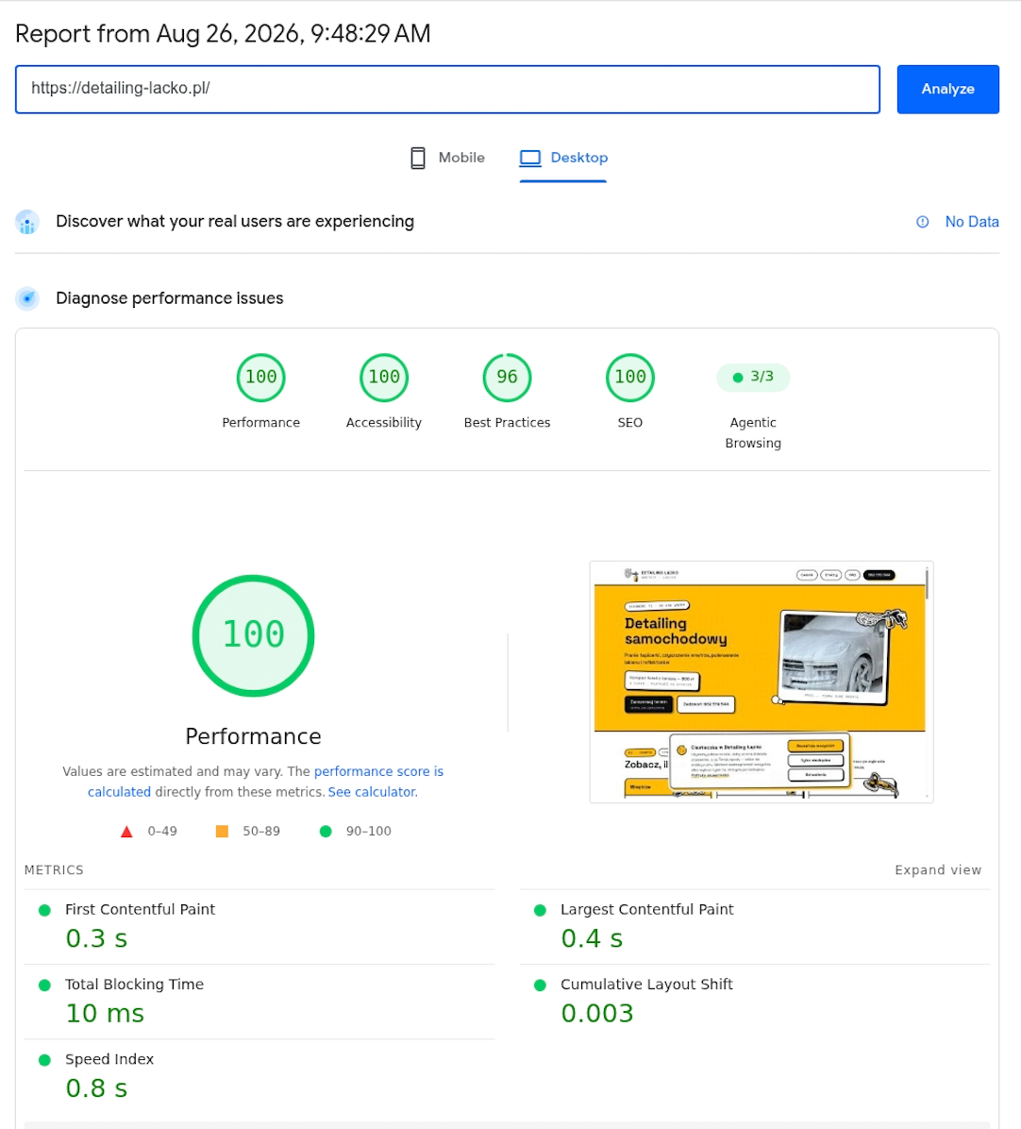Viewport: 1021px width, 1129px height.
Task: Jump to Accessibility score gauge
Action: (x=384, y=378)
